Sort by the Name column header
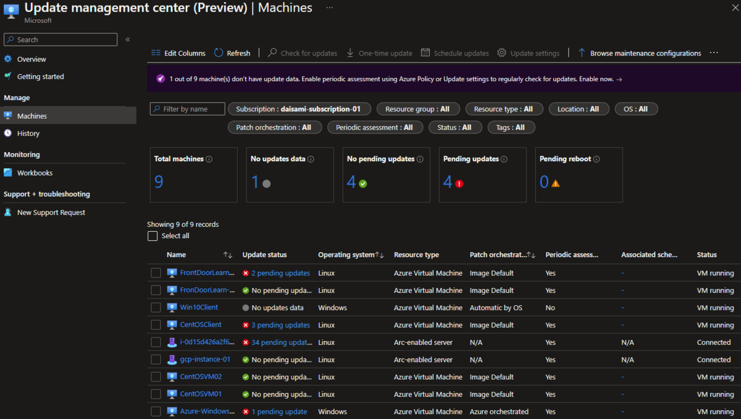741x419 pixels. pos(176,255)
